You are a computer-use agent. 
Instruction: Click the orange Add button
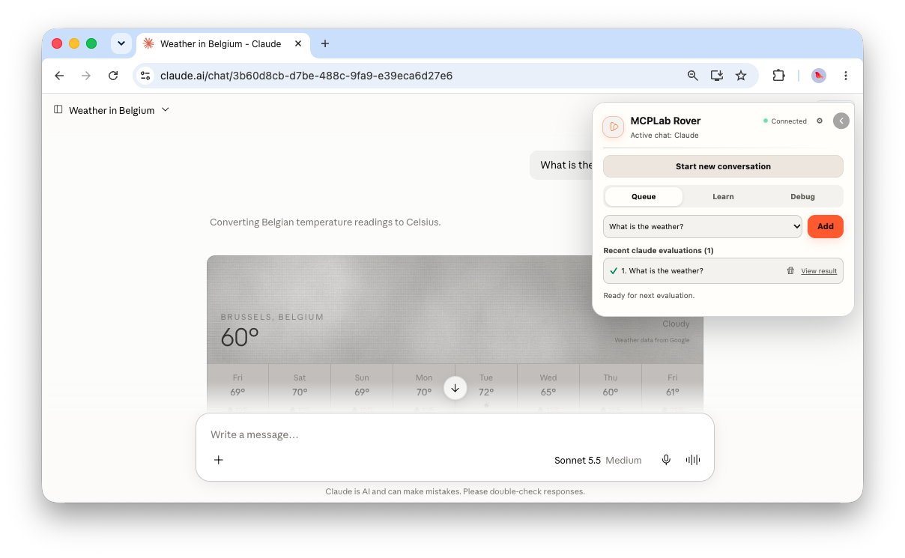826,226
